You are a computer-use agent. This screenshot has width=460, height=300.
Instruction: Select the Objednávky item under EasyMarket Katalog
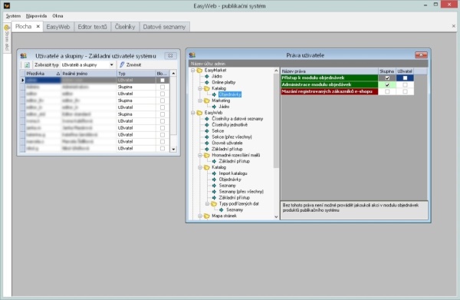[230, 94]
